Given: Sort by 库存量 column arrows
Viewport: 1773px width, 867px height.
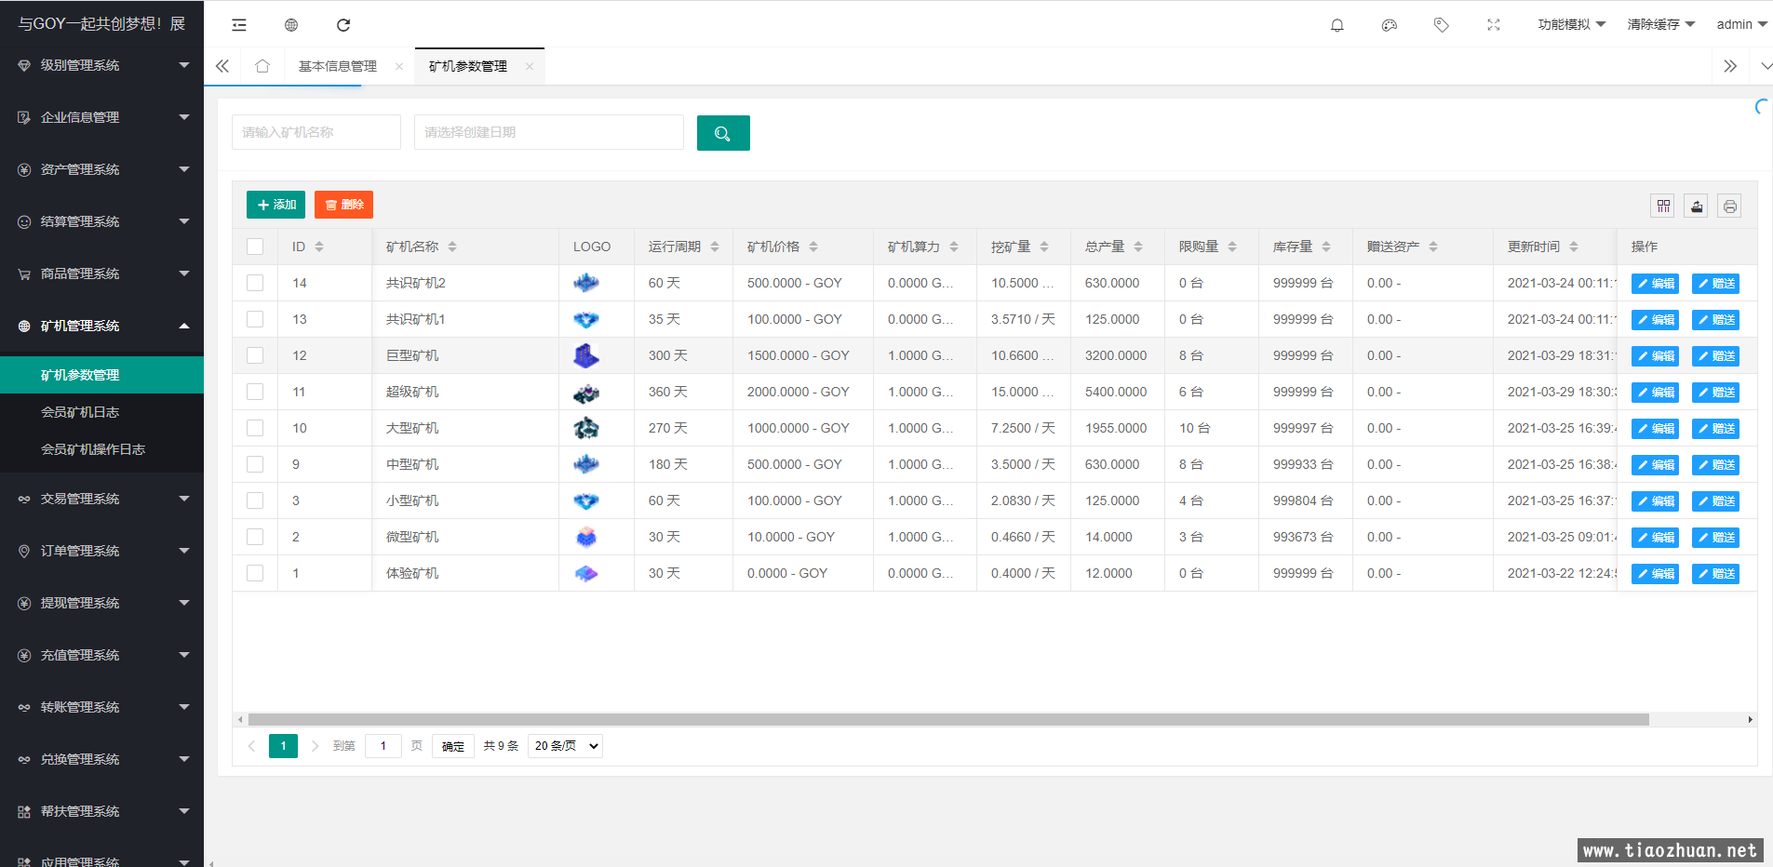Looking at the screenshot, I should (1326, 247).
